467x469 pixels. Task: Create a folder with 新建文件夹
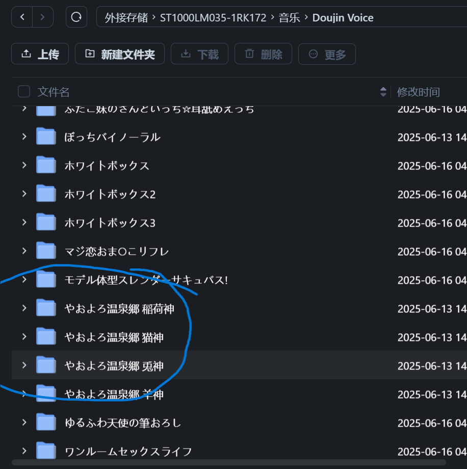(x=119, y=54)
